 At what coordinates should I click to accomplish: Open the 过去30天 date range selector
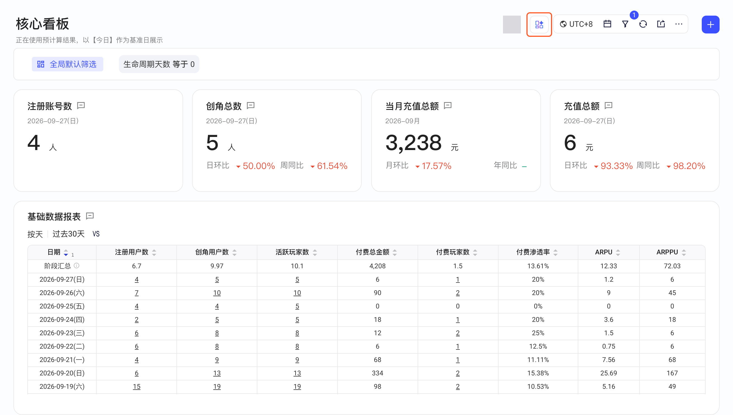[68, 234]
